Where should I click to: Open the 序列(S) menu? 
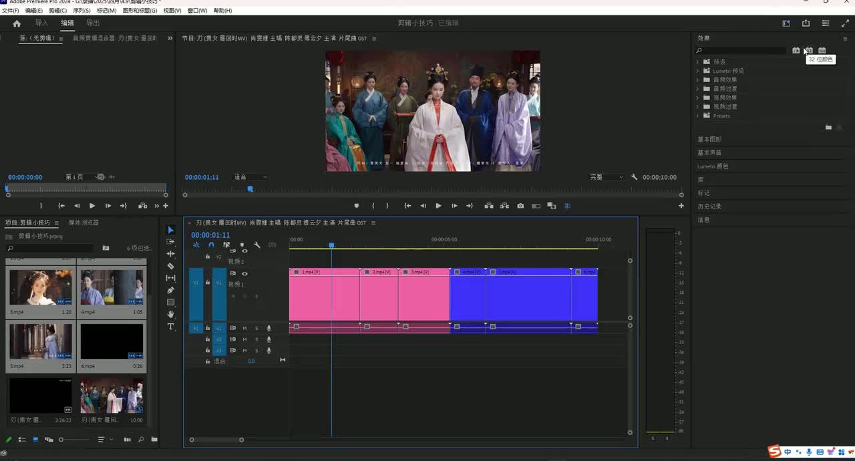coord(81,11)
